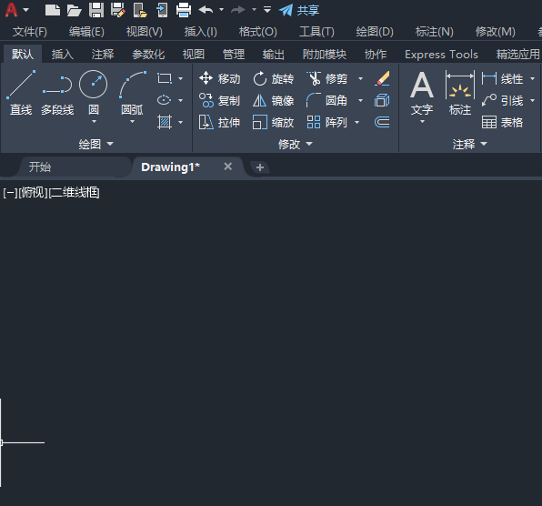The height and width of the screenshot is (506, 542).
Task: Select the Mirror (镜像) tool
Action: (274, 101)
